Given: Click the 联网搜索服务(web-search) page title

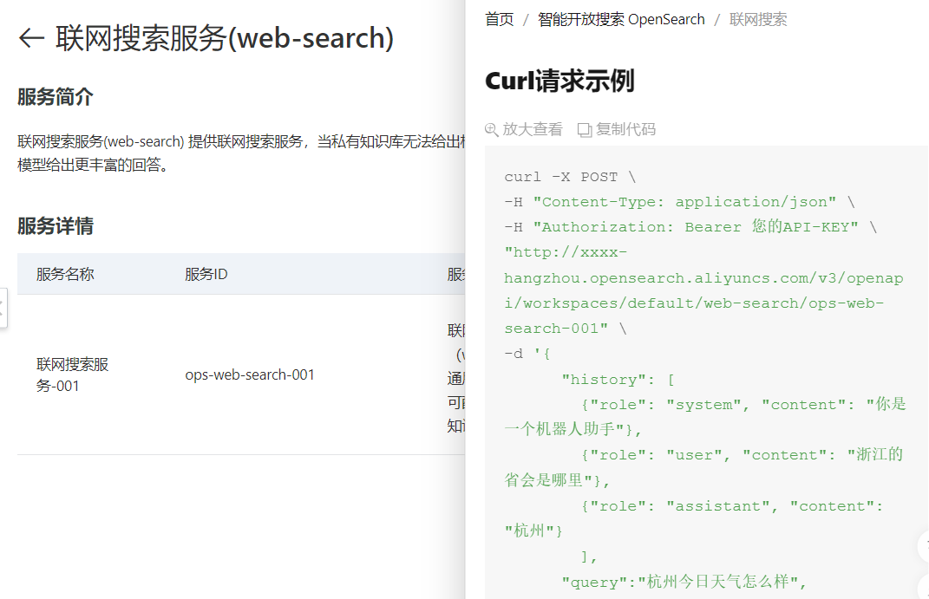Looking at the screenshot, I should point(225,38).
